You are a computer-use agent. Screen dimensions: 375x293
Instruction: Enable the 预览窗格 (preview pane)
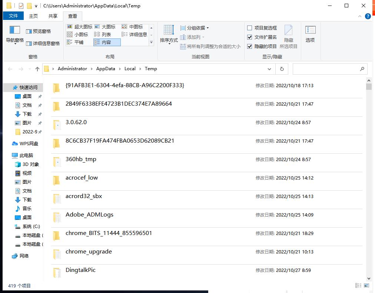click(x=39, y=31)
